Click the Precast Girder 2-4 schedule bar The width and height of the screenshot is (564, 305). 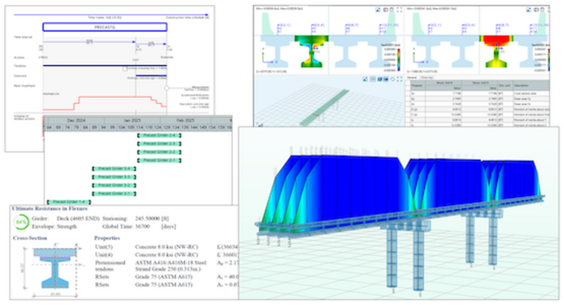[159, 135]
